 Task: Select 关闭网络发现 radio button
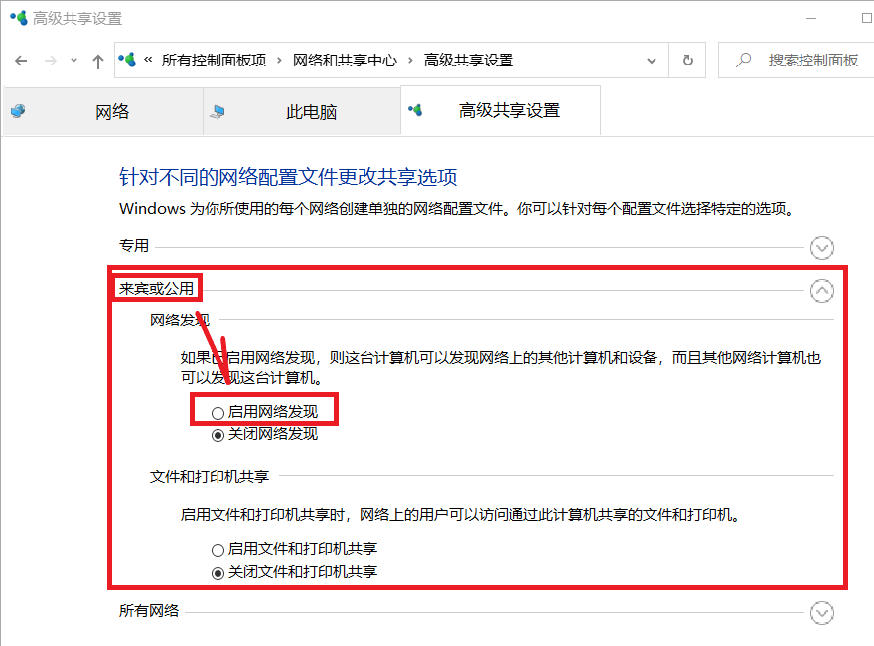click(x=218, y=435)
